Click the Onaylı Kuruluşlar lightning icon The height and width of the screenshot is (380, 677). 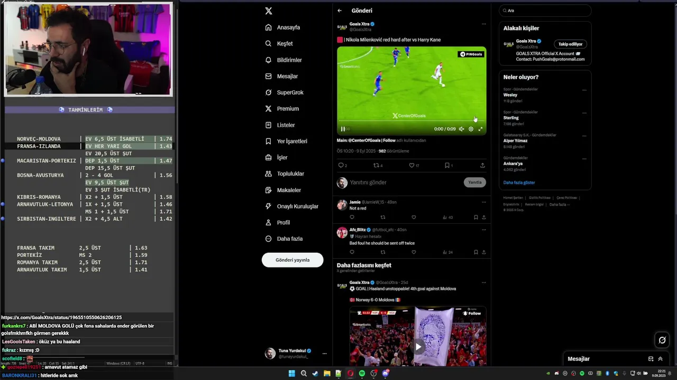[x=269, y=206]
